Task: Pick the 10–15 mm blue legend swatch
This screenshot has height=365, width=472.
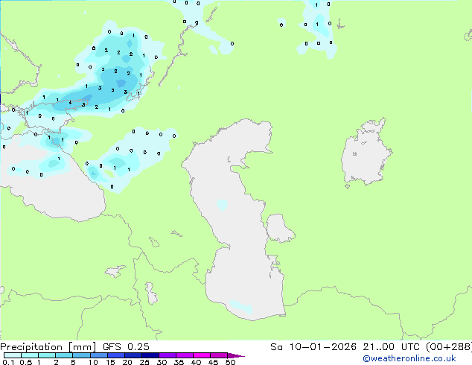Action: 99,355
